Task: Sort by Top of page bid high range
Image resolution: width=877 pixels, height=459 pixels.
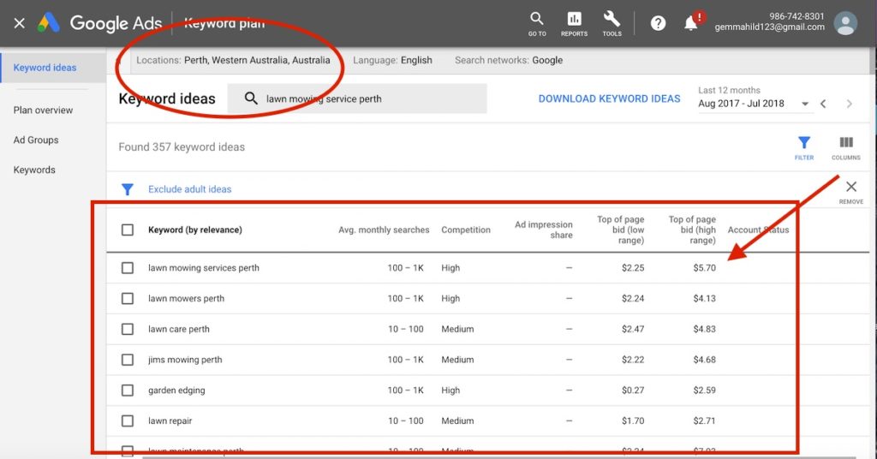Action: (x=692, y=229)
